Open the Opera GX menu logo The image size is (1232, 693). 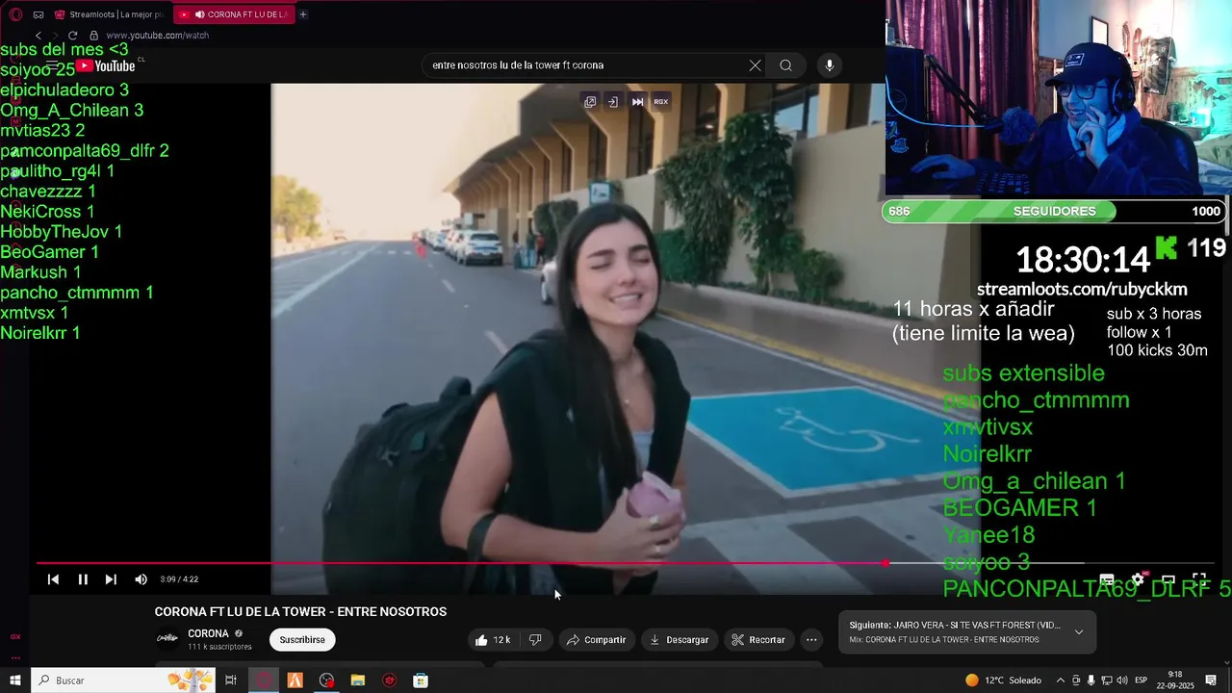tap(15, 14)
